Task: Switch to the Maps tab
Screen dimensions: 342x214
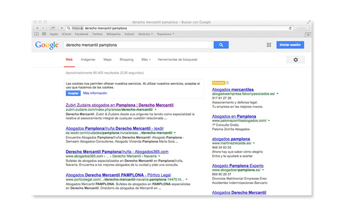Action: tap(107, 59)
